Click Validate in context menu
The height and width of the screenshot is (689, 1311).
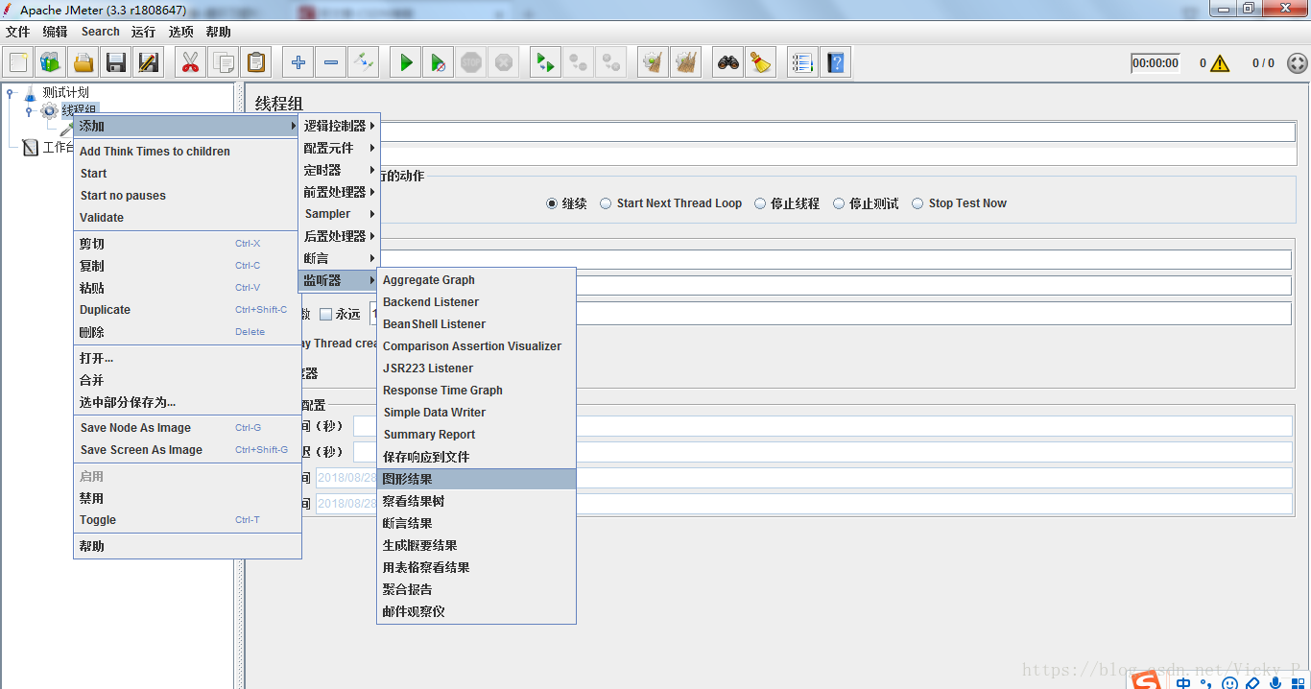[x=187, y=218]
